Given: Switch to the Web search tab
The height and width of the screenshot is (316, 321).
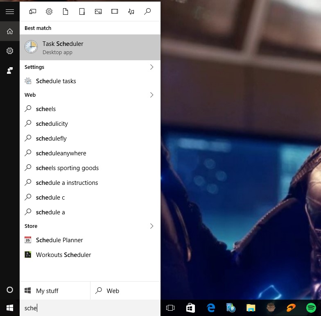Looking at the screenshot, I should pos(125,291).
